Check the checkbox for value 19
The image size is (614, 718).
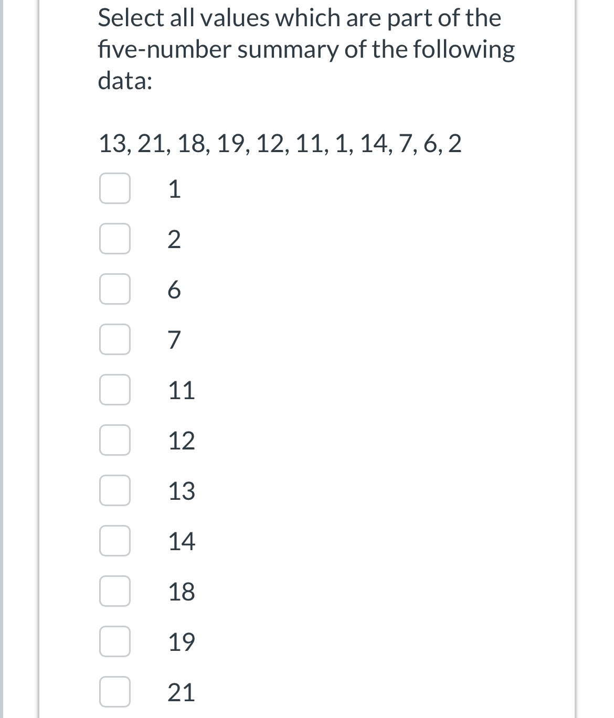(x=114, y=642)
